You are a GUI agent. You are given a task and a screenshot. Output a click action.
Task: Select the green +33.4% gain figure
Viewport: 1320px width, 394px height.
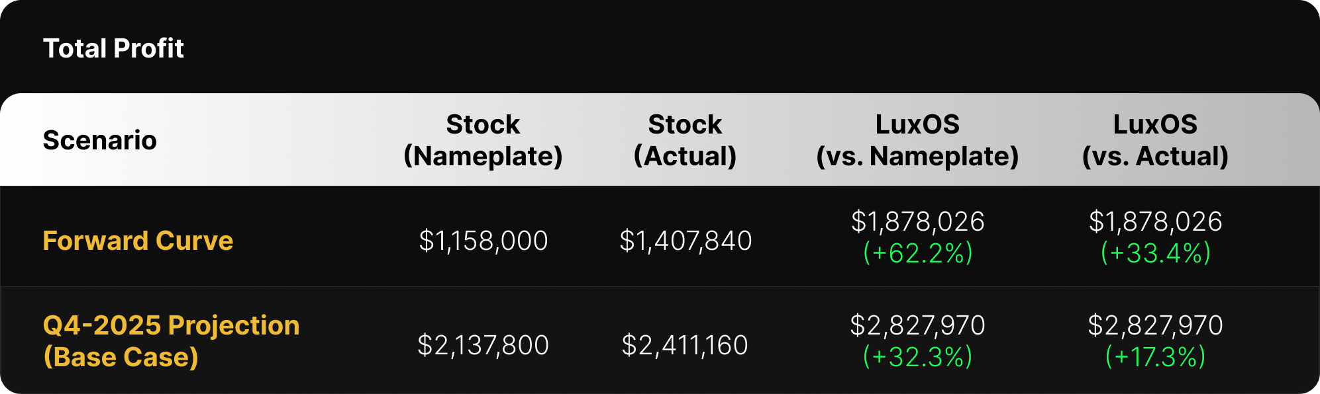tap(1155, 253)
